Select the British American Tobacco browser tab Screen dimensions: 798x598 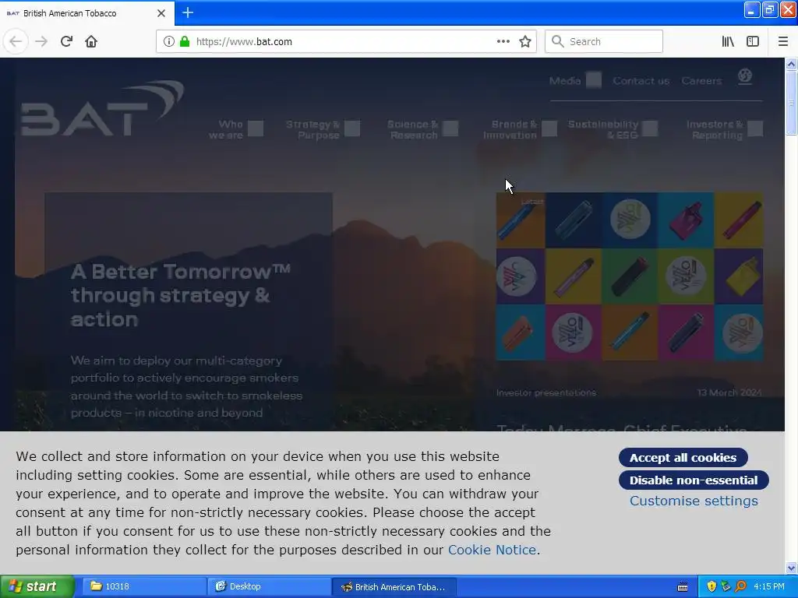pyautogui.click(x=87, y=13)
